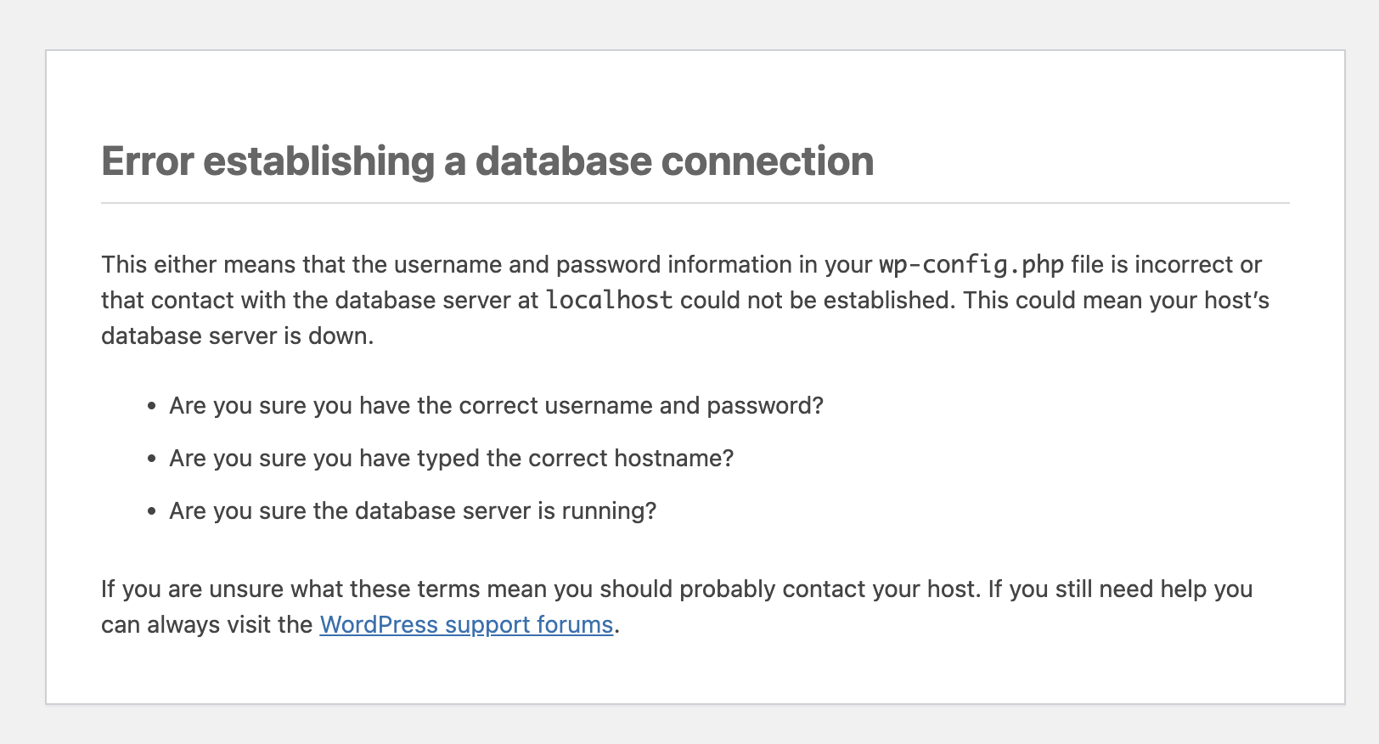This screenshot has width=1379, height=744.
Task: Click the typed correct hostname question
Action: pyautogui.click(x=451, y=459)
